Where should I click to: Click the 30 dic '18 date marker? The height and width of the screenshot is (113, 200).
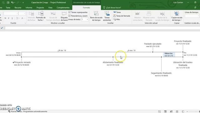click(x=62, y=51)
